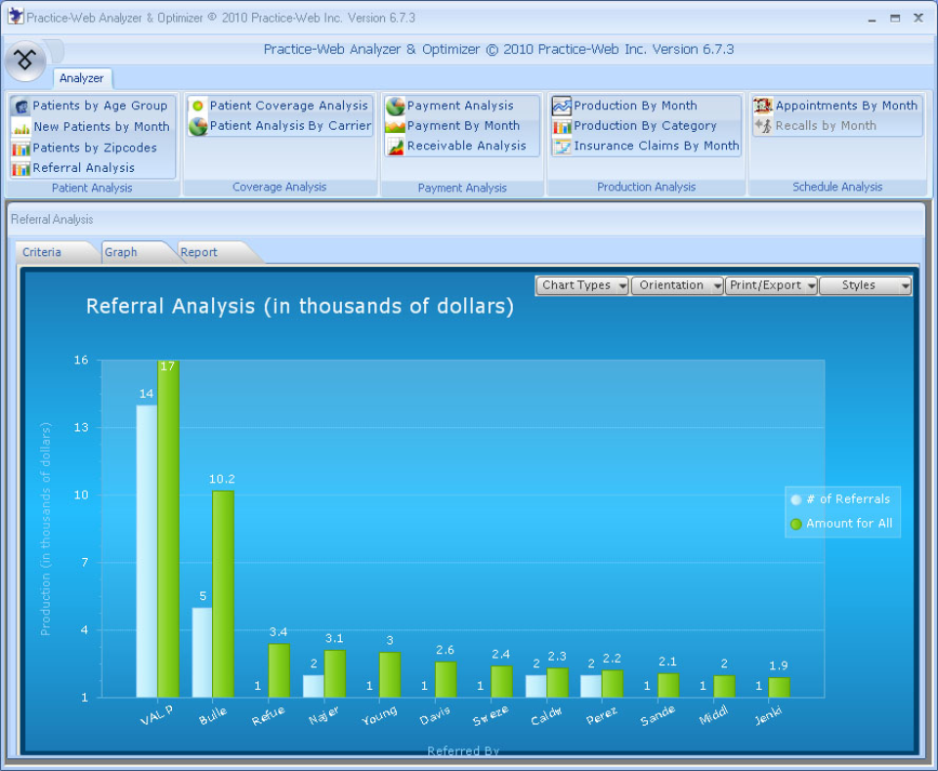Screen dimensions: 938x771
Task: Open the round application menu button
Action: click(25, 60)
